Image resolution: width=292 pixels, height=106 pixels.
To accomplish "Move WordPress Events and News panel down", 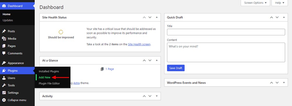I will tap(277, 83).
